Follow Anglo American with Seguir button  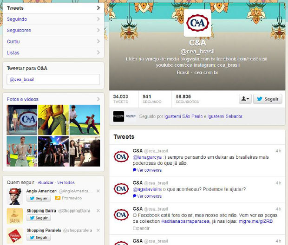[x=39, y=198]
